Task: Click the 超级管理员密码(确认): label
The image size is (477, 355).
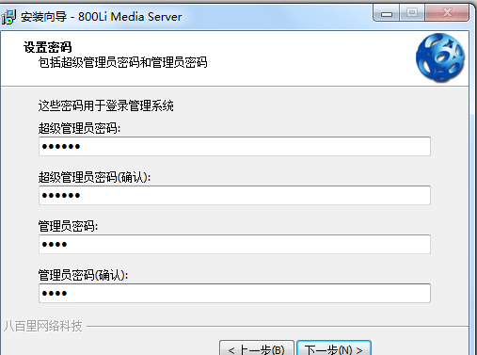Action: coord(94,178)
